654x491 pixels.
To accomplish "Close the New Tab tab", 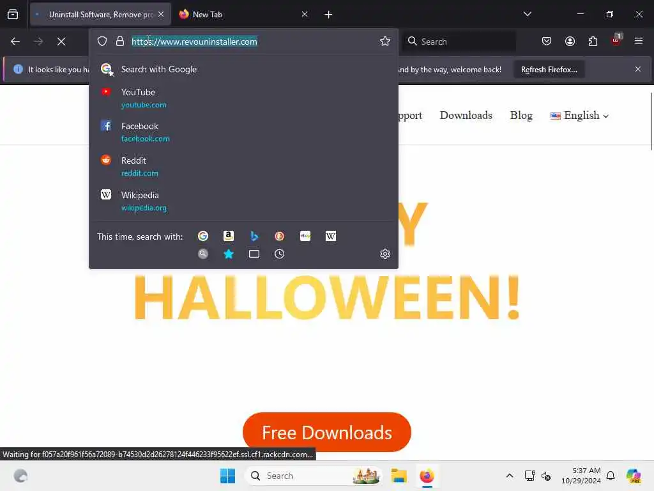I will tap(305, 15).
